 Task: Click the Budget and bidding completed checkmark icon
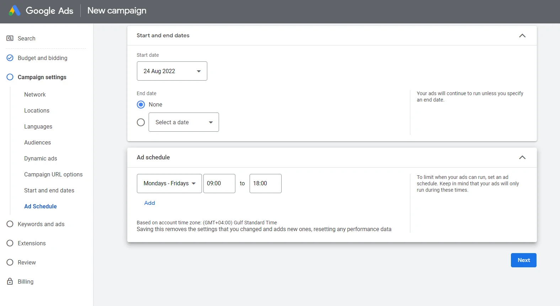pos(10,58)
